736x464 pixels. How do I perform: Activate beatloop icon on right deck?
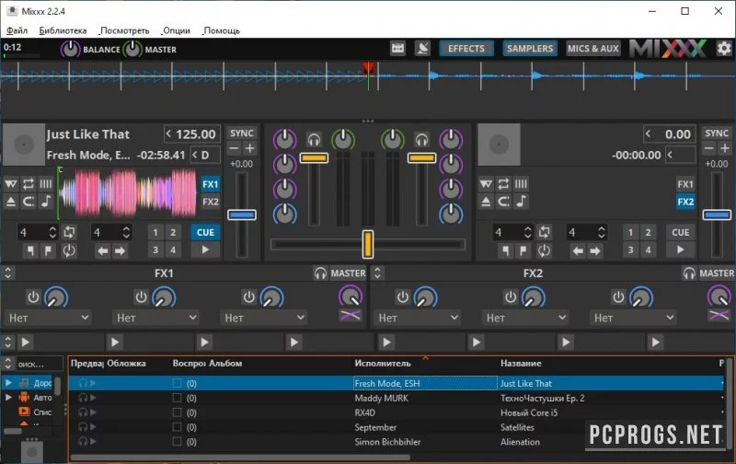point(544,232)
